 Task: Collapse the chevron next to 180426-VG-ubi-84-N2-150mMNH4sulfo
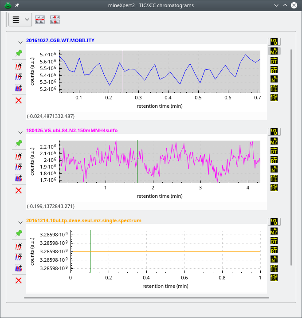point(20,132)
